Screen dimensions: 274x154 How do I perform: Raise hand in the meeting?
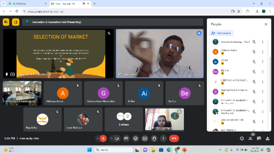154,138
